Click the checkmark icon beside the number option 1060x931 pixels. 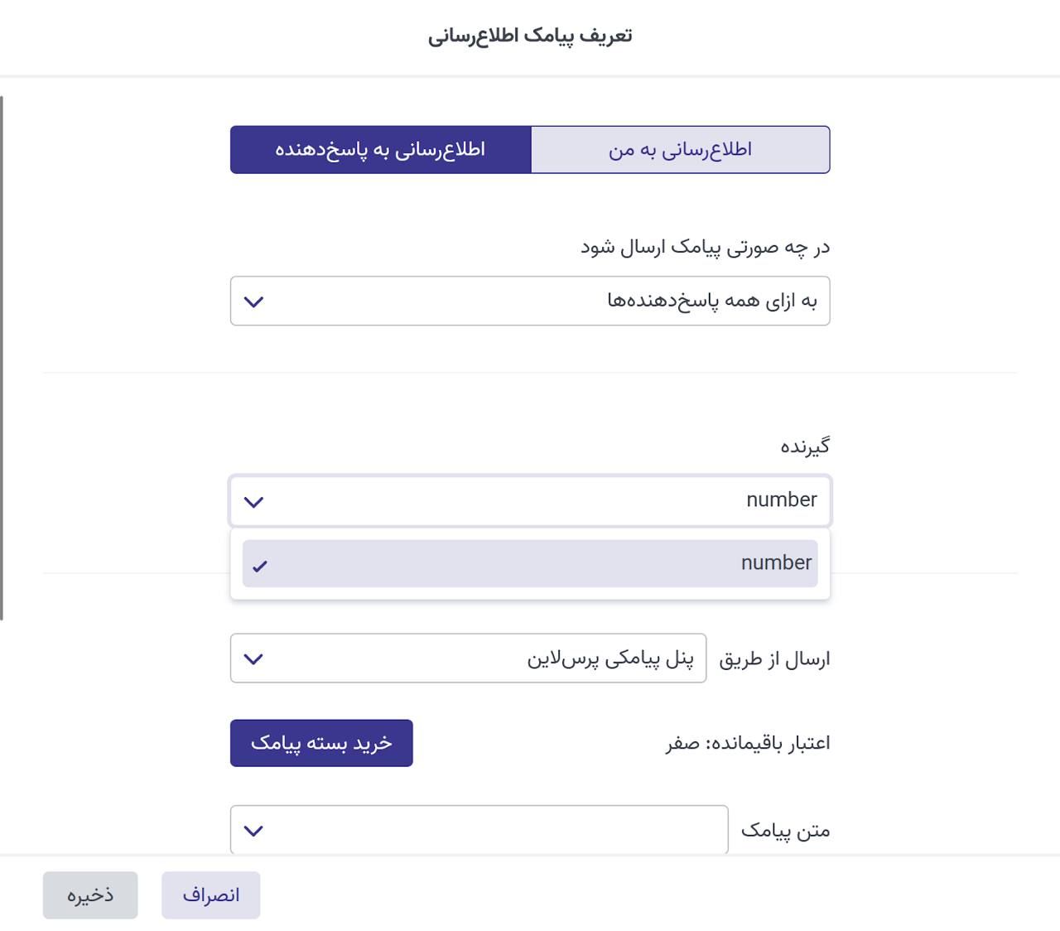coord(260,567)
